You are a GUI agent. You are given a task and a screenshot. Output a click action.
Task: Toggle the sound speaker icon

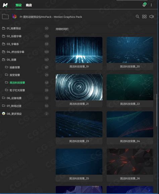click(x=152, y=16)
